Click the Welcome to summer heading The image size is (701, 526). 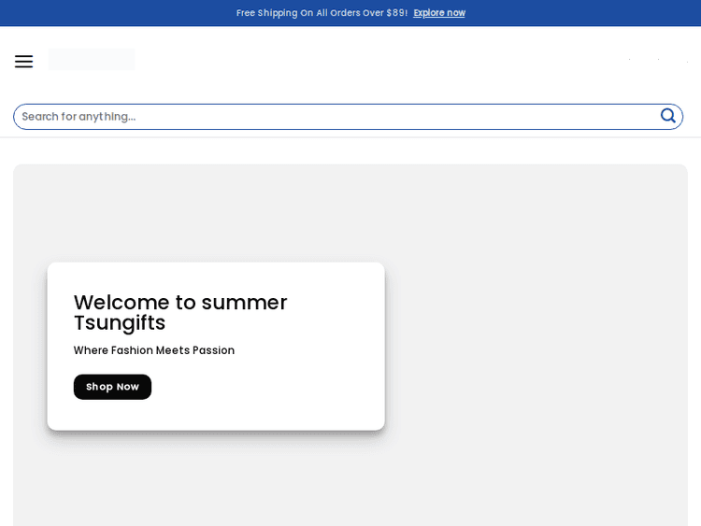pos(180,303)
